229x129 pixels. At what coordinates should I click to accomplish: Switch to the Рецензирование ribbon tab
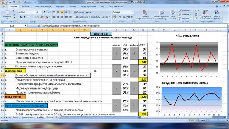(88, 6)
